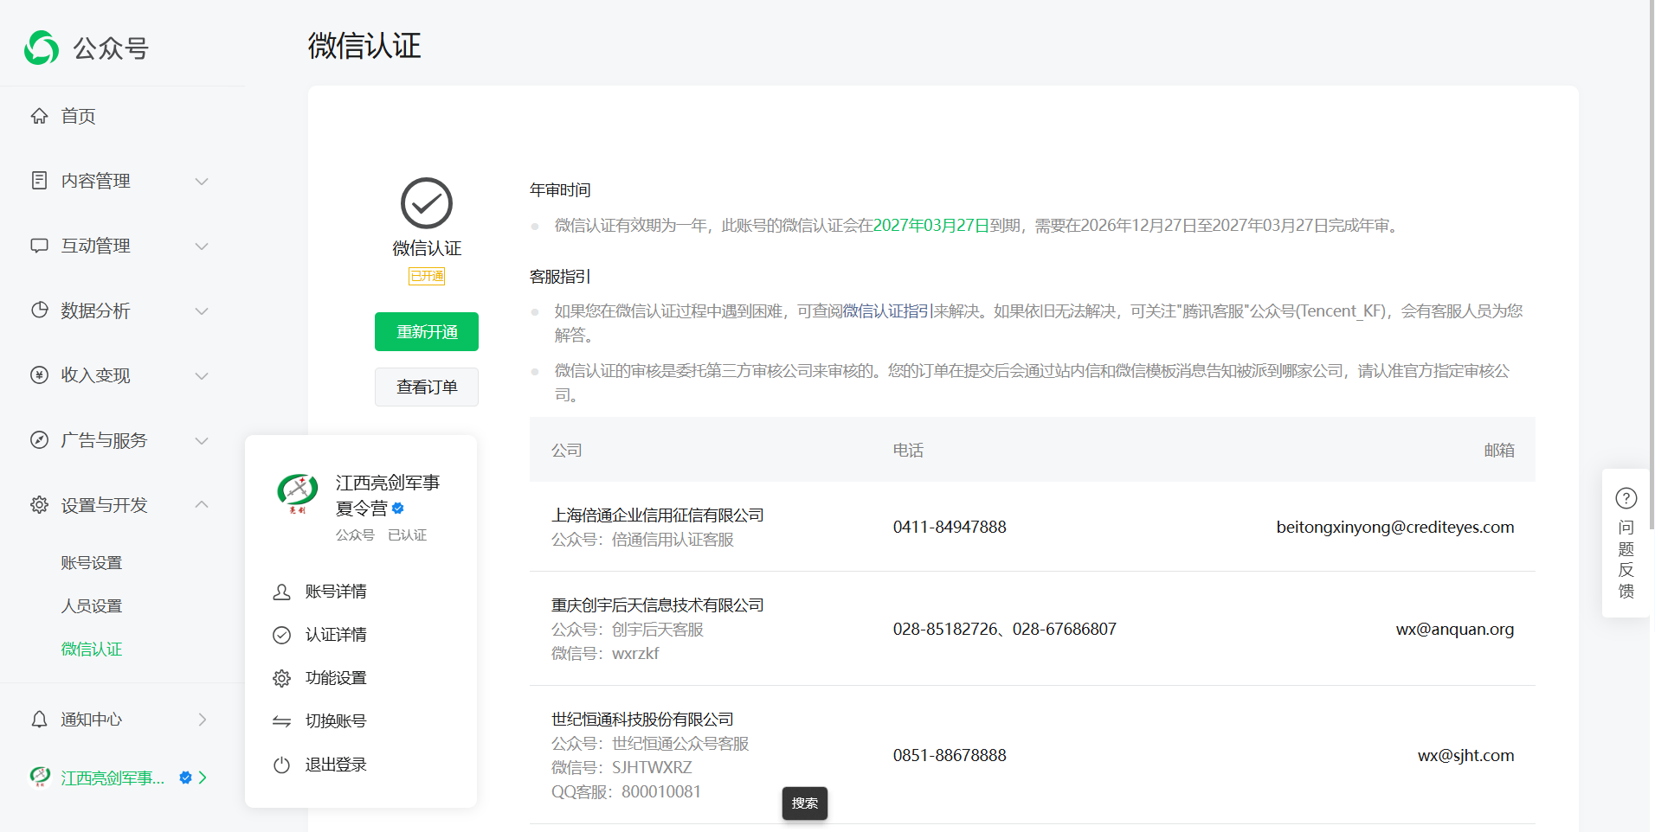Collapse the 设置与开发 menu chevron
Viewport: 1655px width, 832px height.
click(202, 504)
